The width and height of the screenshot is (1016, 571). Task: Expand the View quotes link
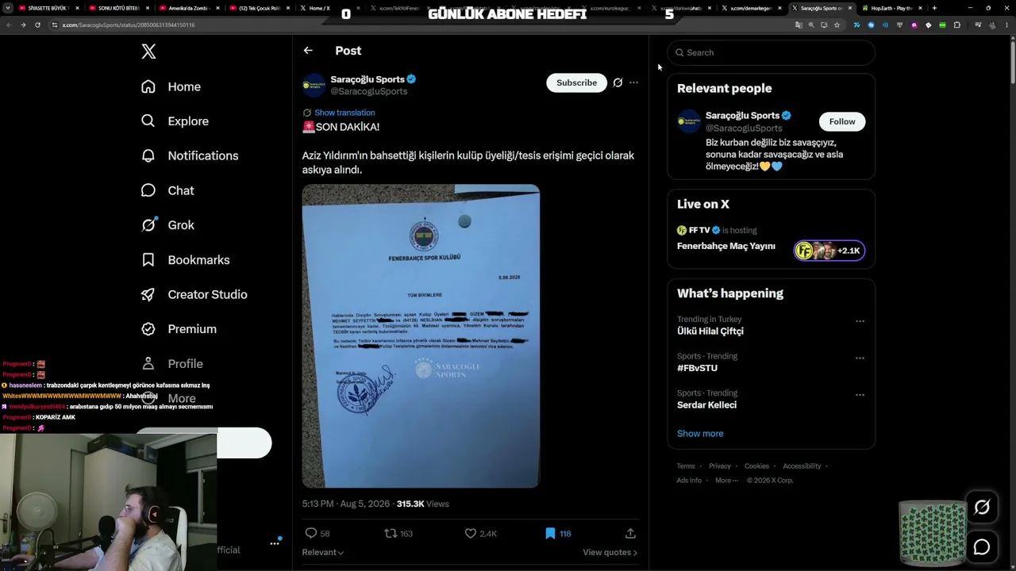610,553
